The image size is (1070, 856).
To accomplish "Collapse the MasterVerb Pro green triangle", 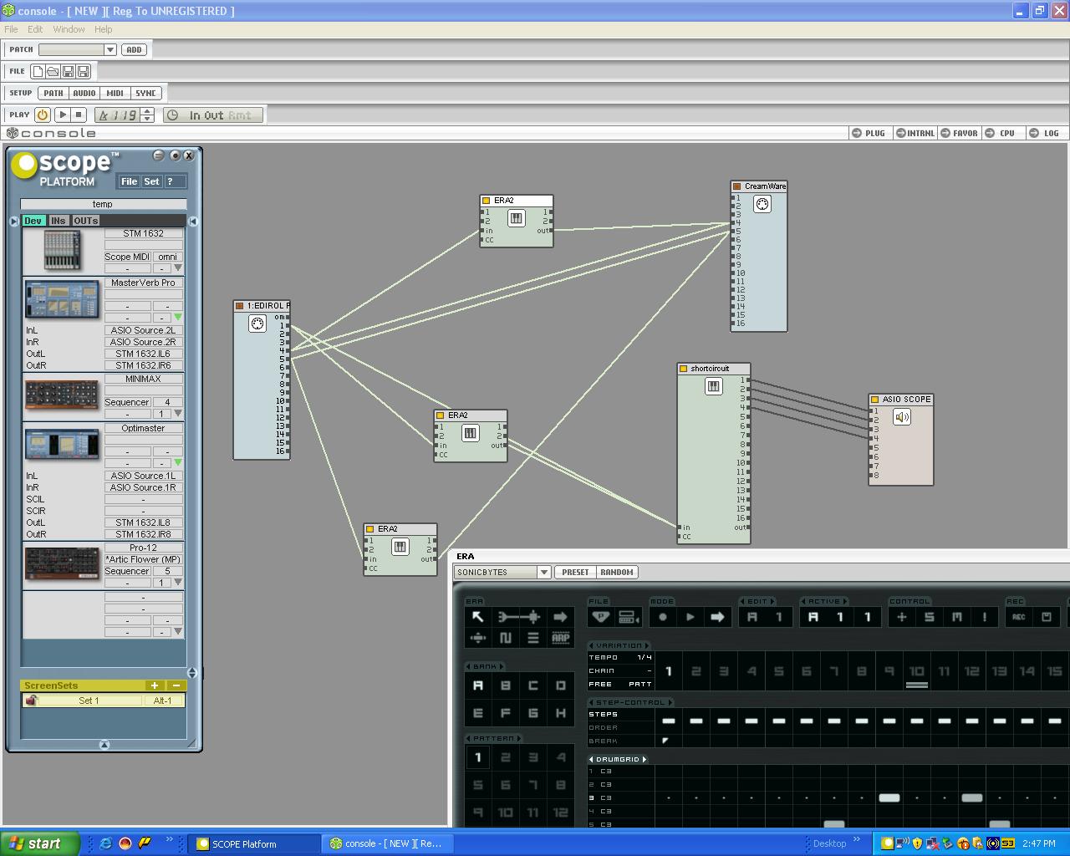I will click(x=178, y=318).
